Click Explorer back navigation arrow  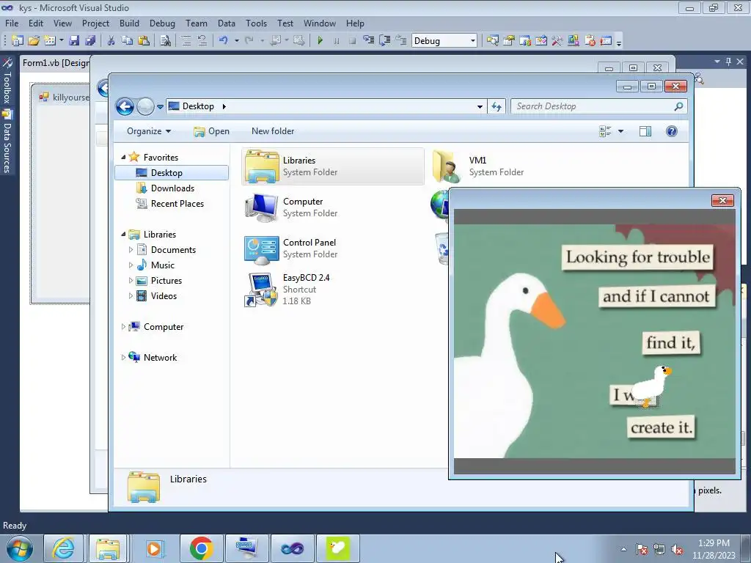pyautogui.click(x=125, y=107)
